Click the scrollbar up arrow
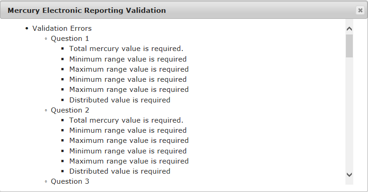Viewport: 368px width, 192px height. pos(349,28)
